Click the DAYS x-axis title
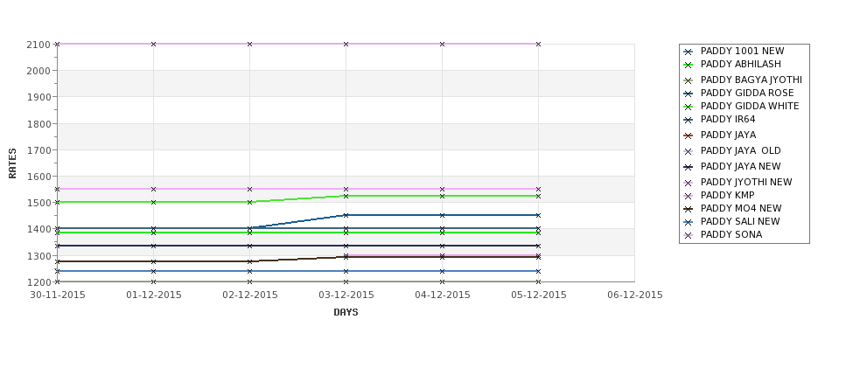Viewport: 853px width, 375px height. point(346,313)
